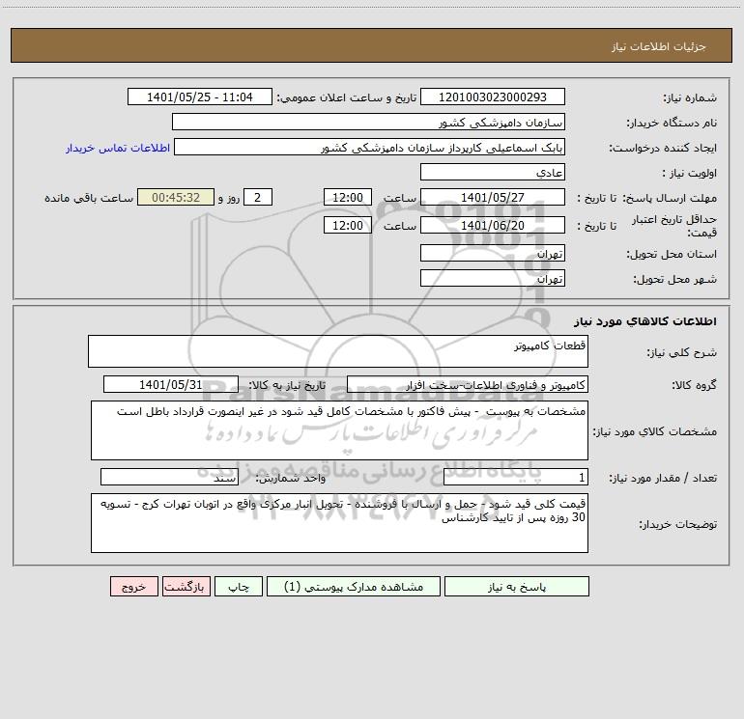Open مشاهده مدارک پیوستی (1) button
The width and height of the screenshot is (744, 719).
point(354,586)
